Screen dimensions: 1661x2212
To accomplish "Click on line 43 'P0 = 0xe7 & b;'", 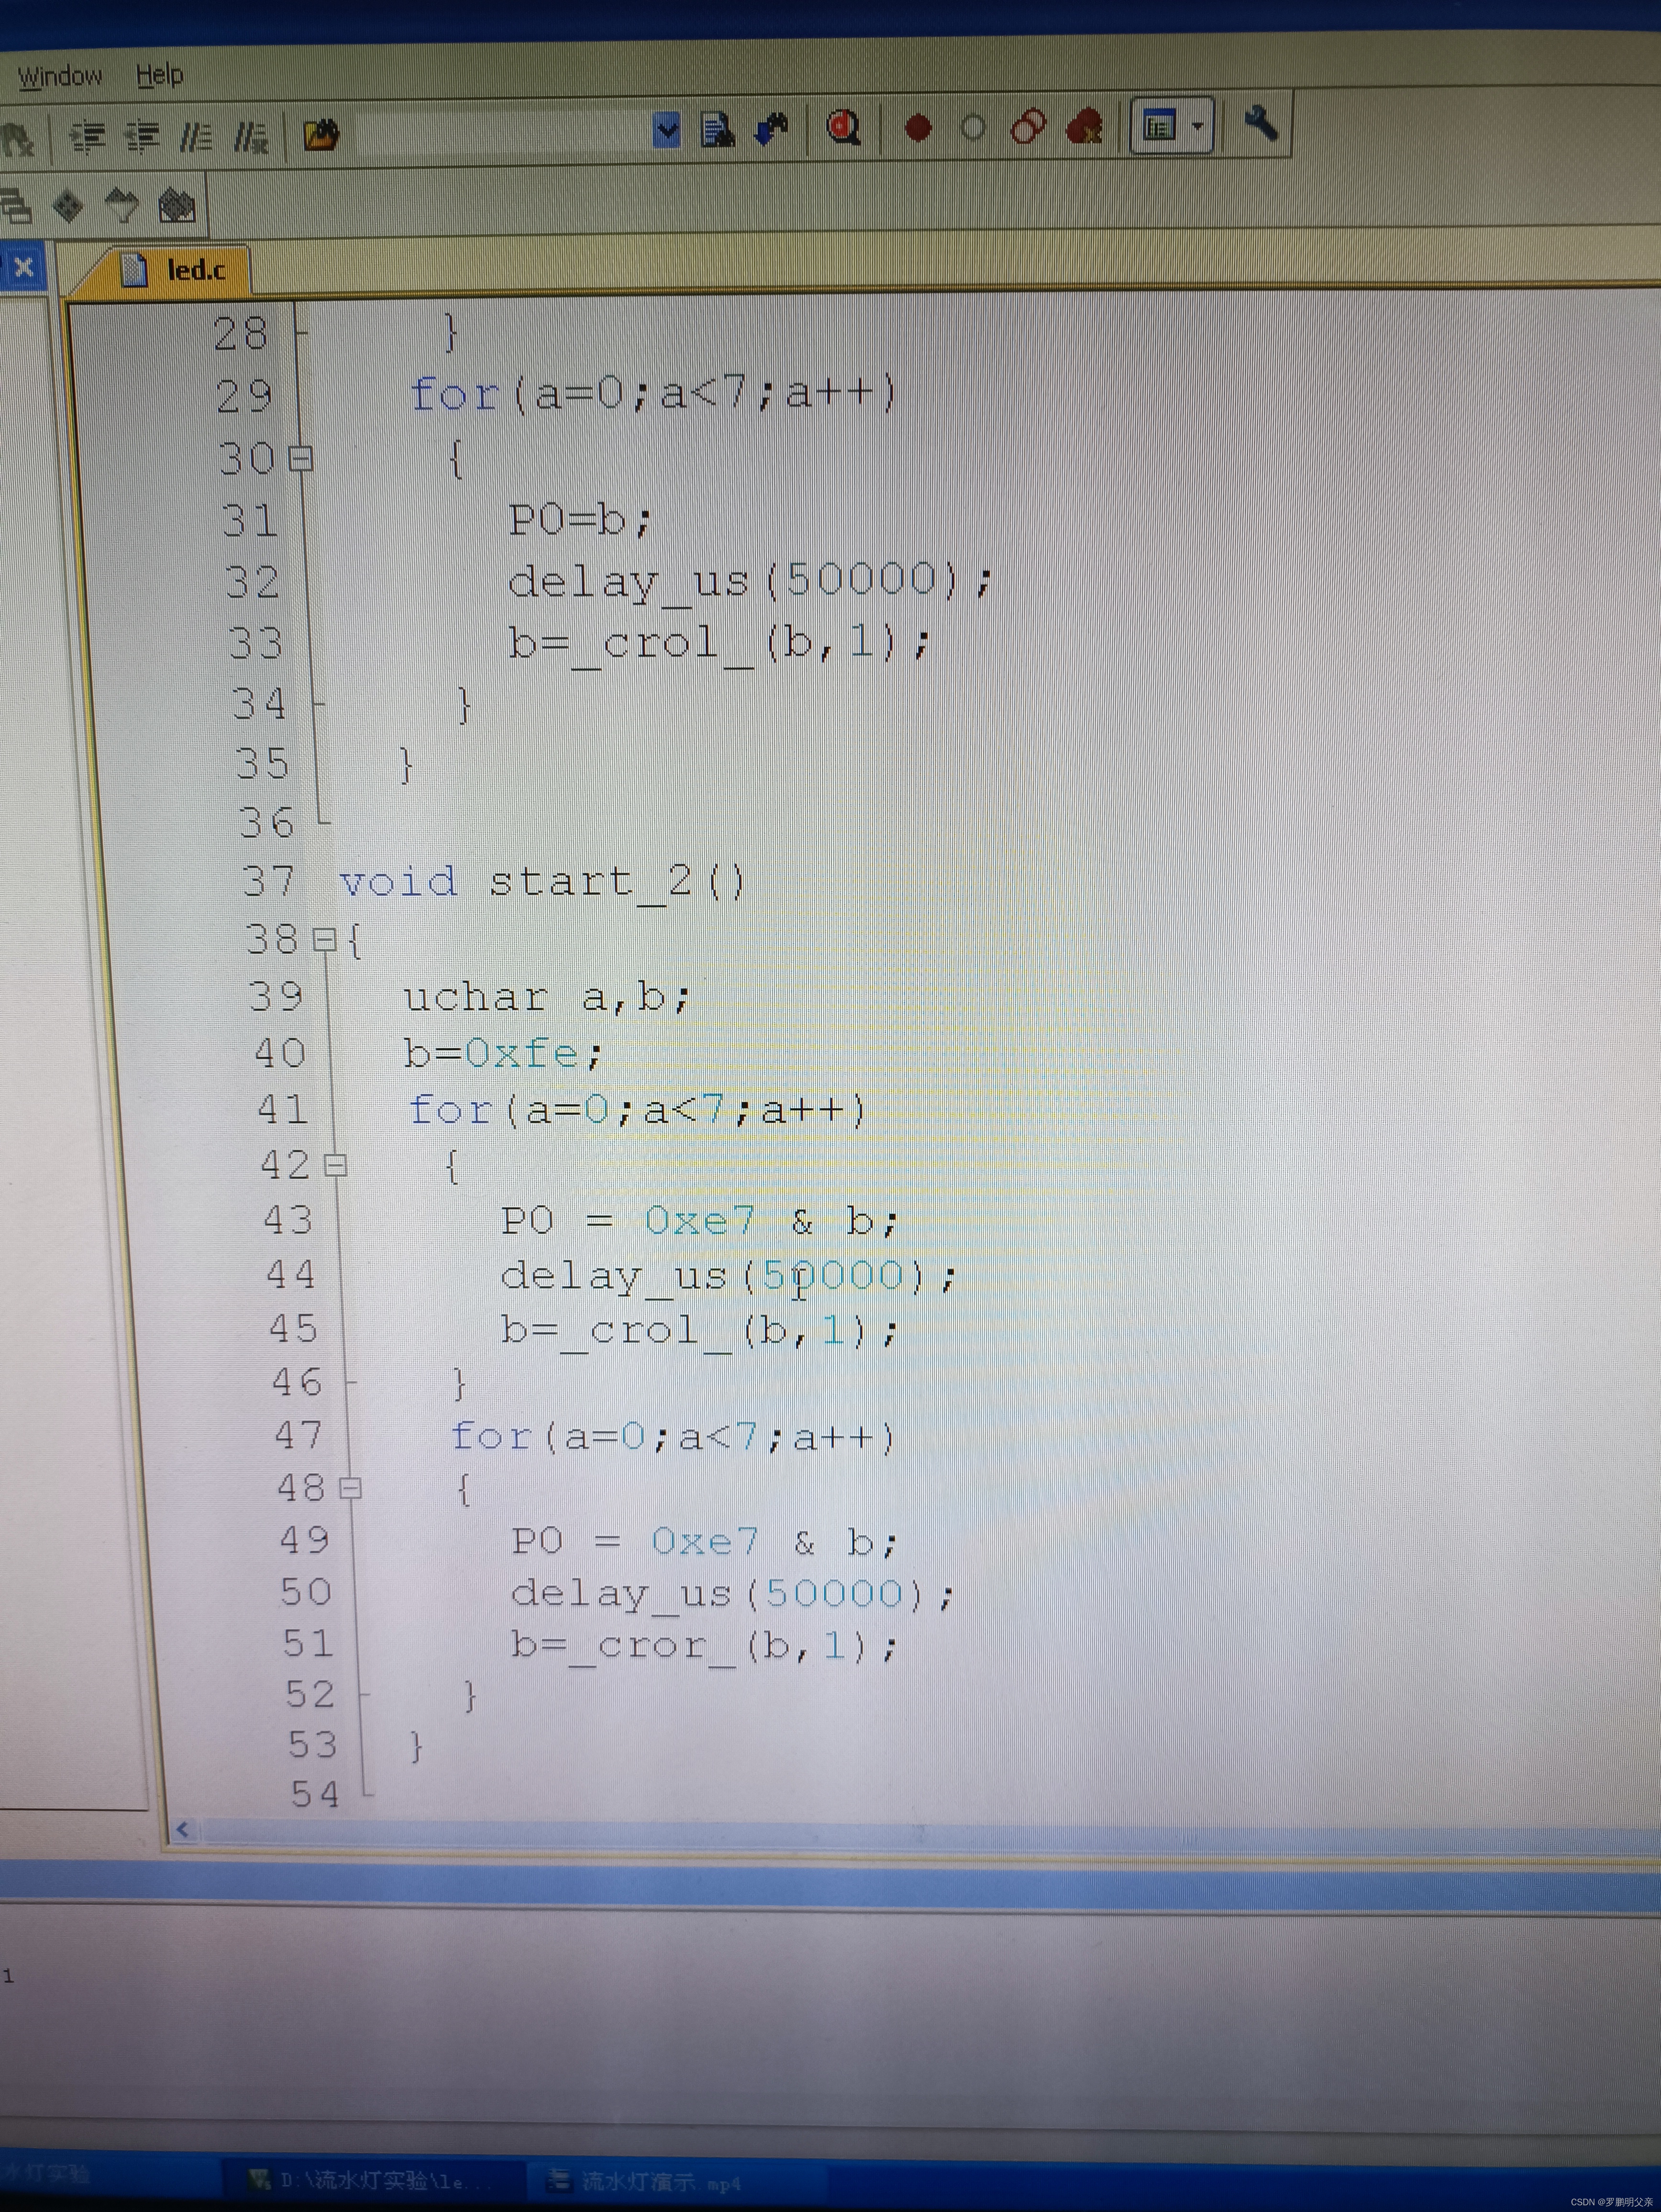I will 699,1221.
